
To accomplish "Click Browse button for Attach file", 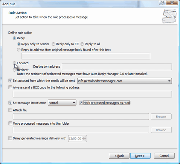I will click(x=161, y=117).
